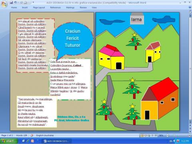The width and height of the screenshot is (192, 144).
Task: Click the Iarna title text box
Action: (x=137, y=20)
